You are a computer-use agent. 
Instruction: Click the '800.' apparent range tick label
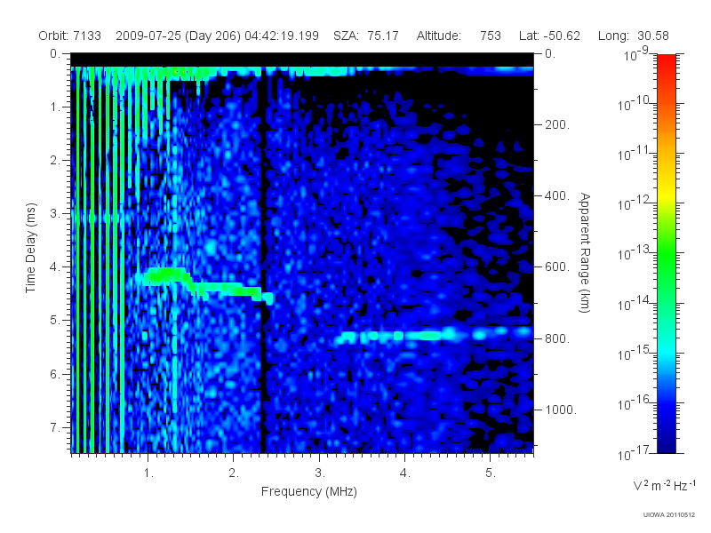[x=557, y=338]
